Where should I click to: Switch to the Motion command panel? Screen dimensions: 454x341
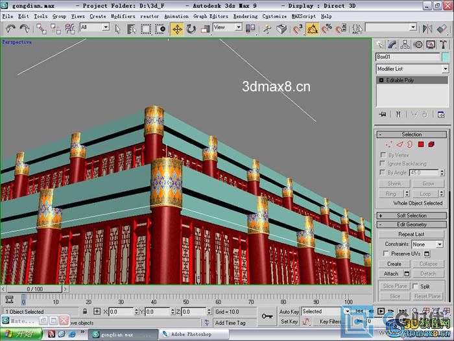pos(418,45)
